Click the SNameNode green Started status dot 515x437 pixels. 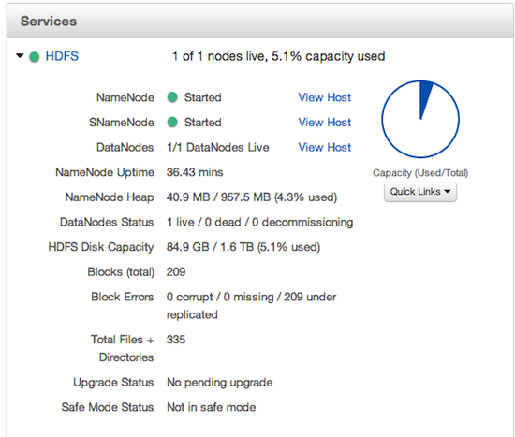[x=172, y=123]
